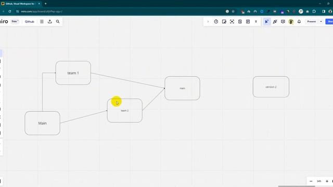Select the lower-left Main shape
333x187 pixels.
pos(42,123)
